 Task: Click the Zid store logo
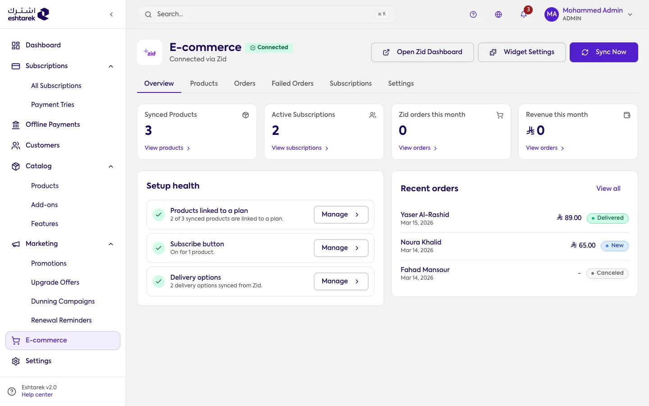(150, 52)
